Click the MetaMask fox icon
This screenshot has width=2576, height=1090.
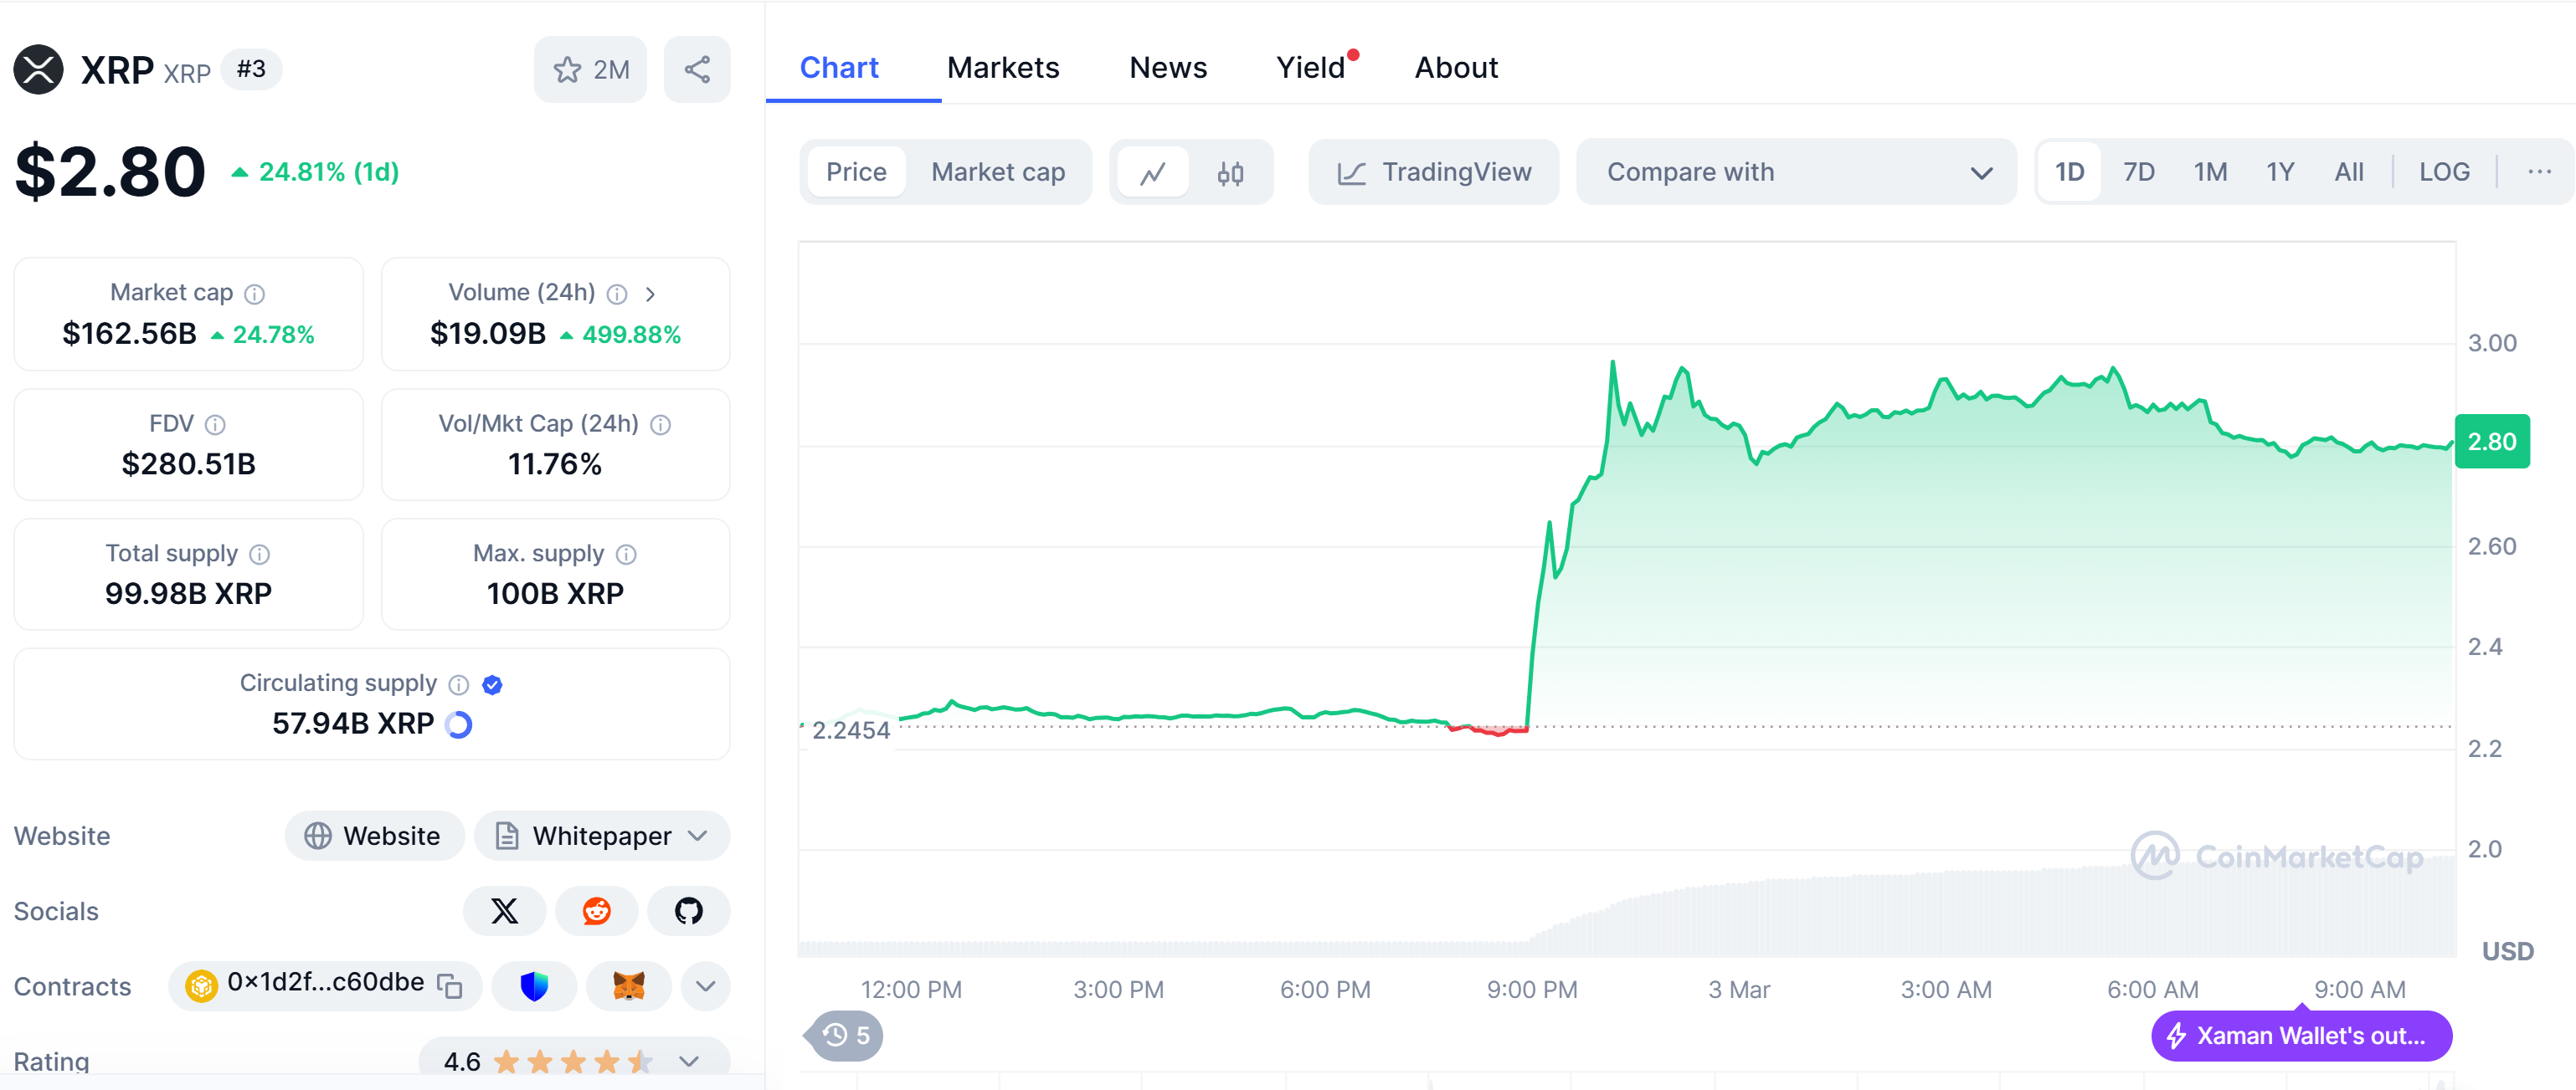coord(628,986)
